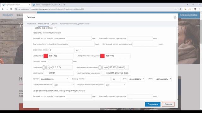Click dialog scroll down arrow

(x=177, y=100)
